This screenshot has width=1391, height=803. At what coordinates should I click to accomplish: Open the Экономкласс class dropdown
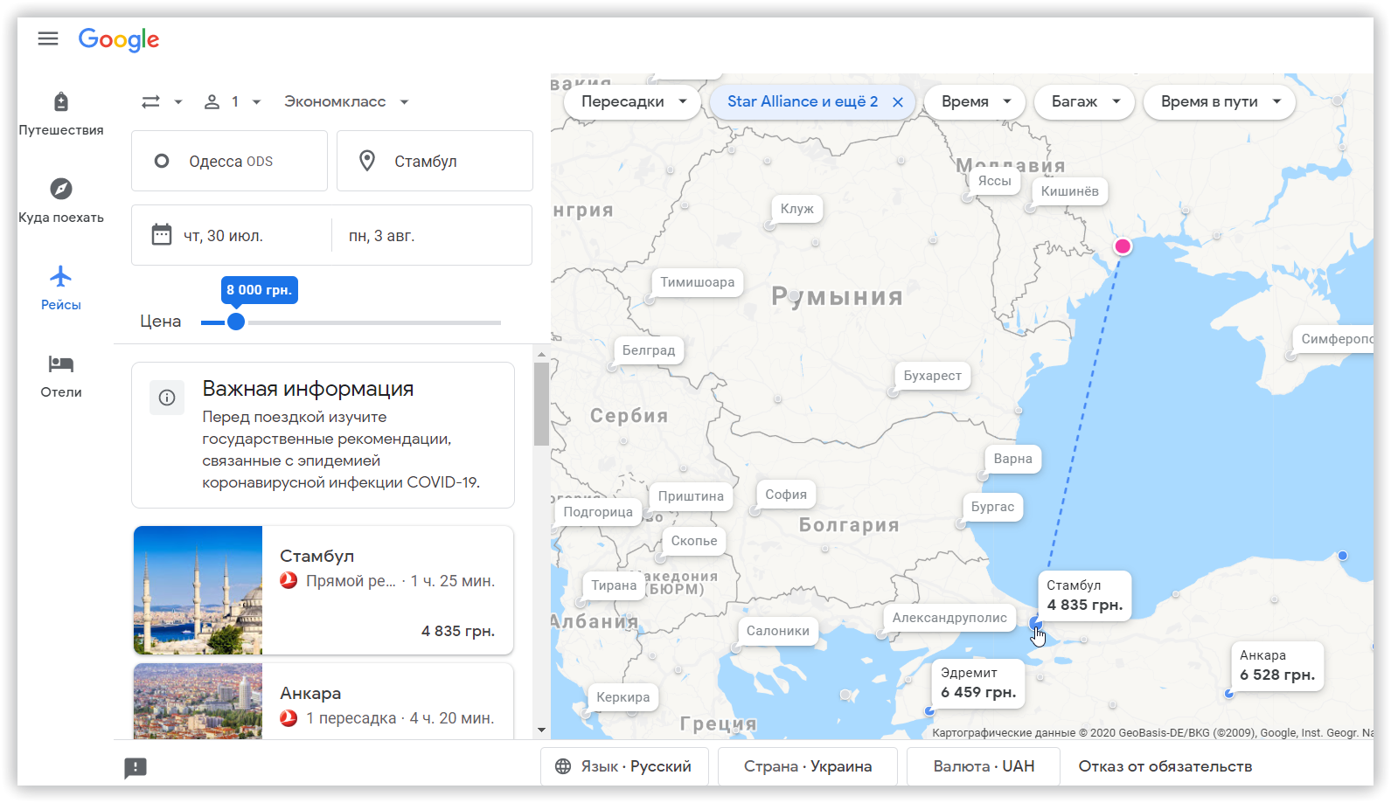[x=346, y=102]
